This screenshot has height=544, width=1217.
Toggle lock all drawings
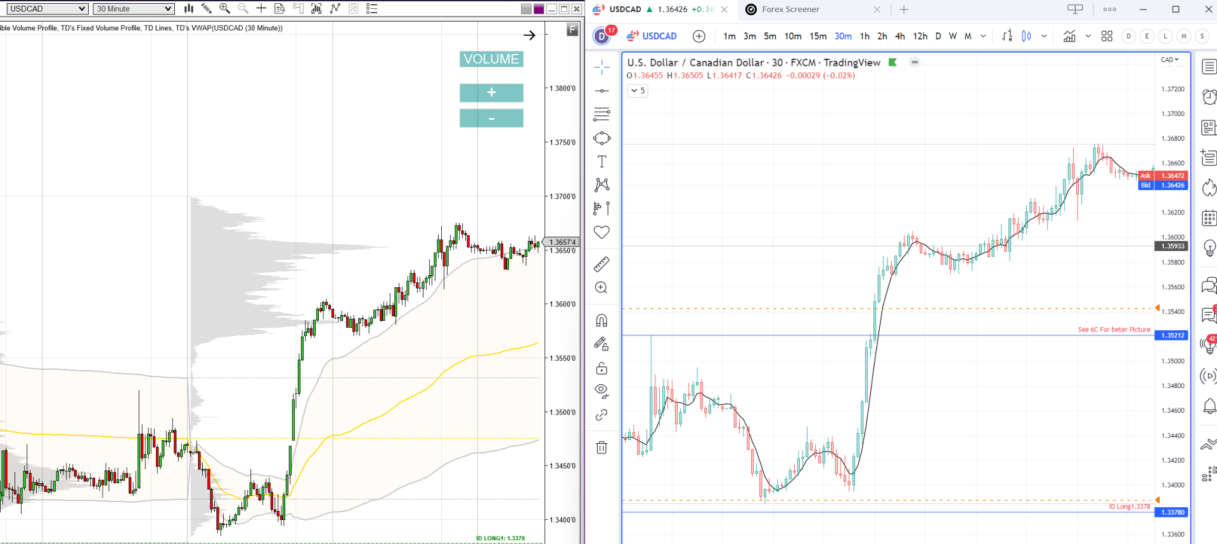click(x=602, y=368)
